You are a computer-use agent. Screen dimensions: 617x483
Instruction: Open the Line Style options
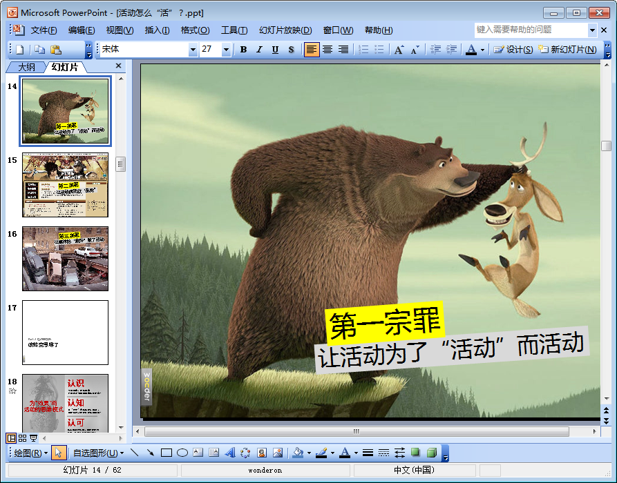tap(368, 453)
